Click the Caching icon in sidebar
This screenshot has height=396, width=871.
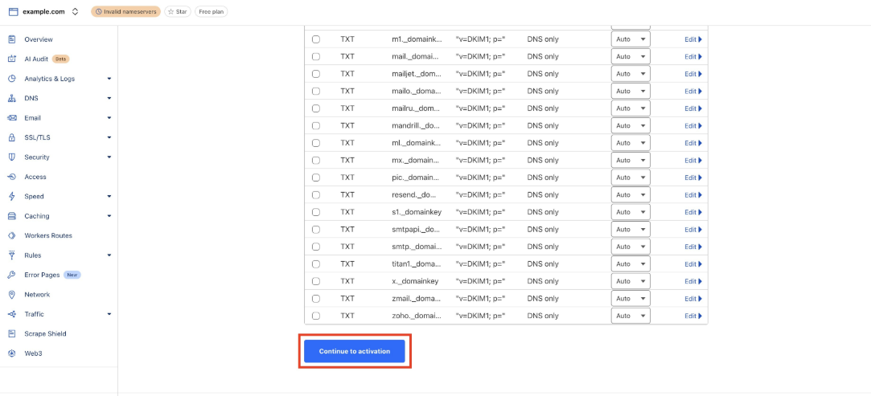(11, 216)
